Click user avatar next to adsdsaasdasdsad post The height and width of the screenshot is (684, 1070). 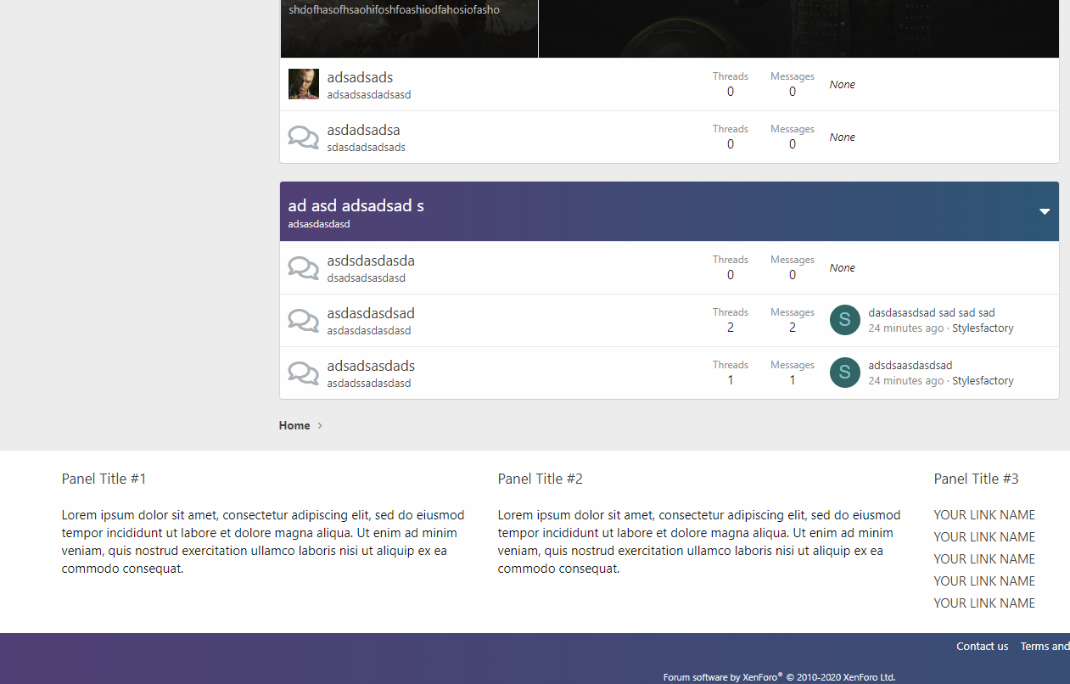click(844, 373)
